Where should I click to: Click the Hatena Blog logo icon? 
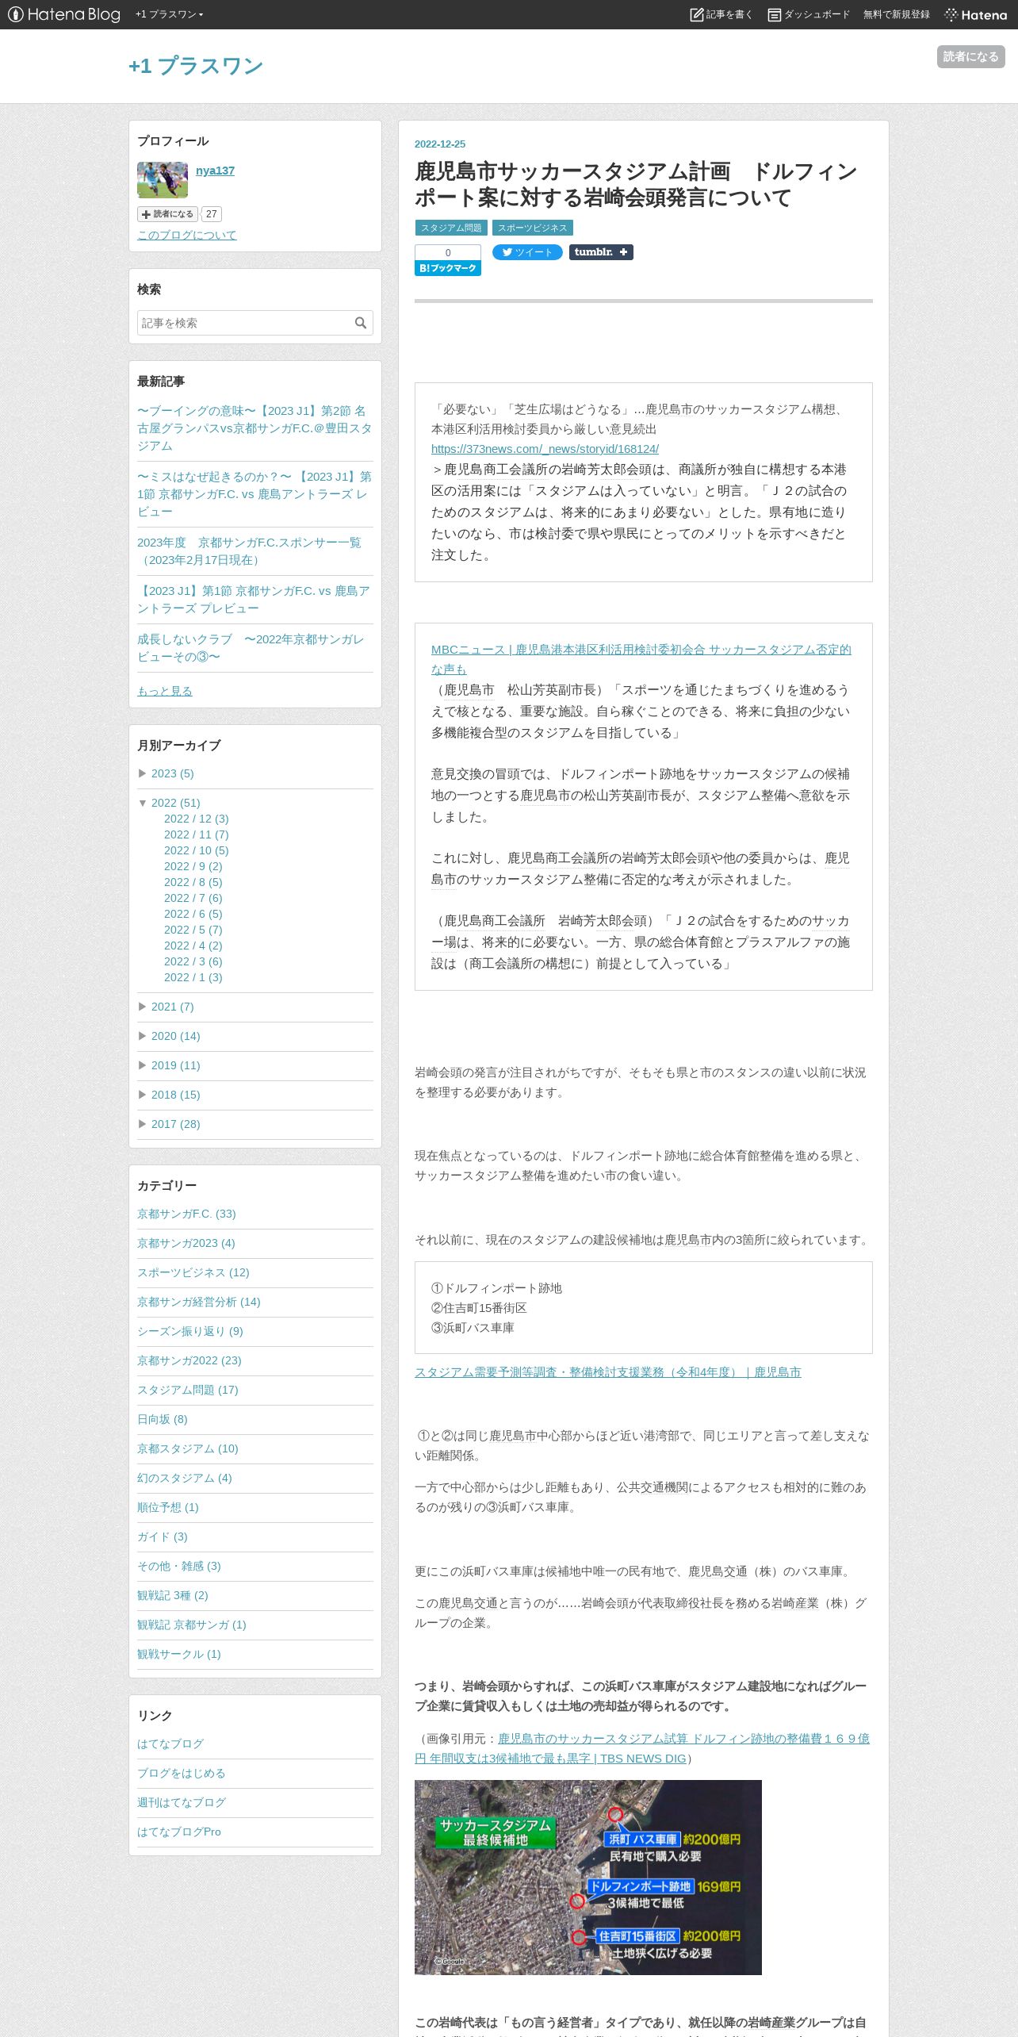pos(63,14)
